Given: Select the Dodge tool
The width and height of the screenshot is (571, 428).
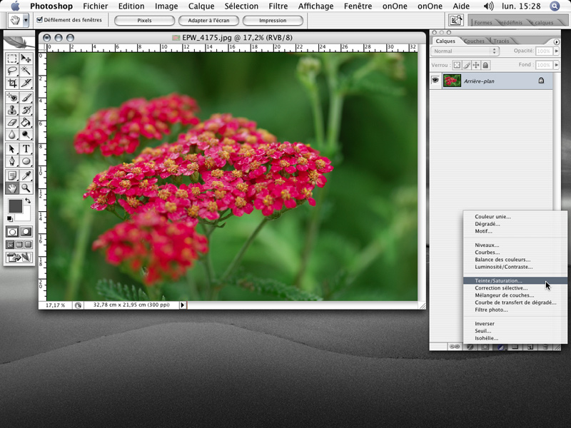Looking at the screenshot, I should tap(26, 135).
